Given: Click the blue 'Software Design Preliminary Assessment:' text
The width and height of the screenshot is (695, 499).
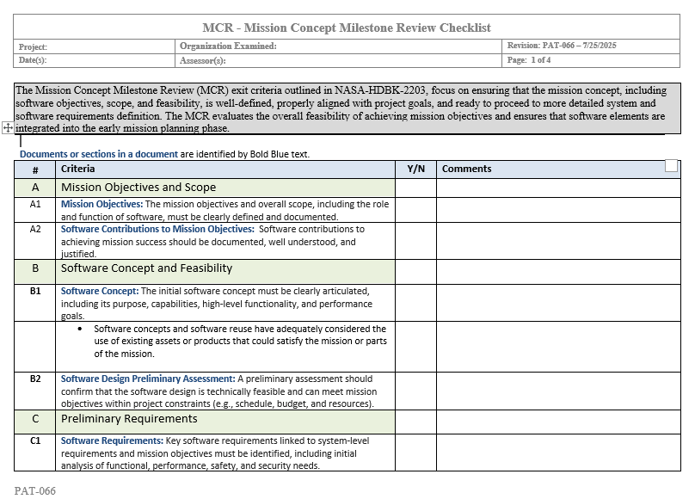Looking at the screenshot, I should [147, 379].
